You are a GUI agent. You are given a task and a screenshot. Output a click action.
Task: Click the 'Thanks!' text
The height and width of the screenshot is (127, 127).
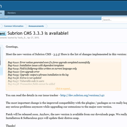tap(11, 126)
